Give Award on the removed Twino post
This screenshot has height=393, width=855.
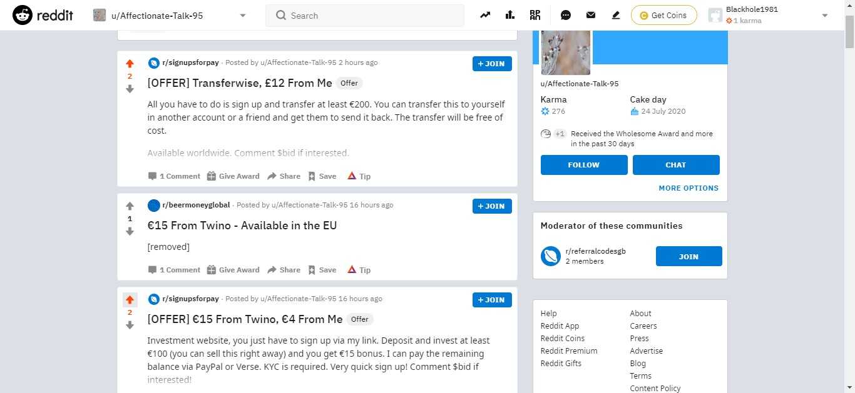pos(233,270)
